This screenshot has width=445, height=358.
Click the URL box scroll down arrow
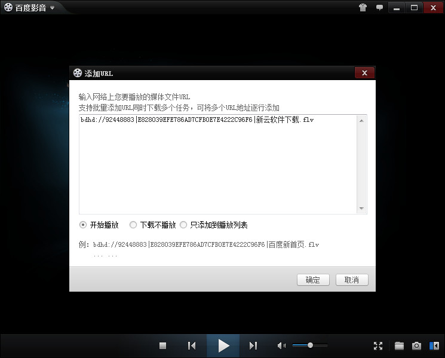[361, 209]
